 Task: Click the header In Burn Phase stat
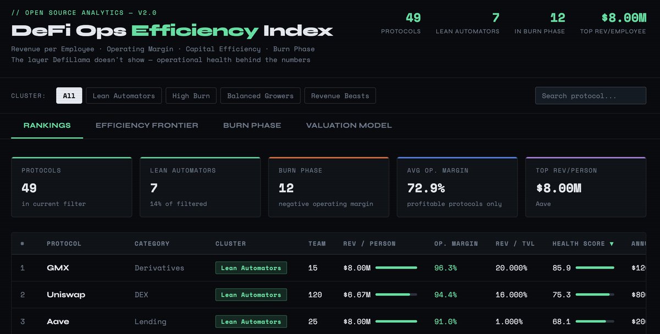click(540, 24)
